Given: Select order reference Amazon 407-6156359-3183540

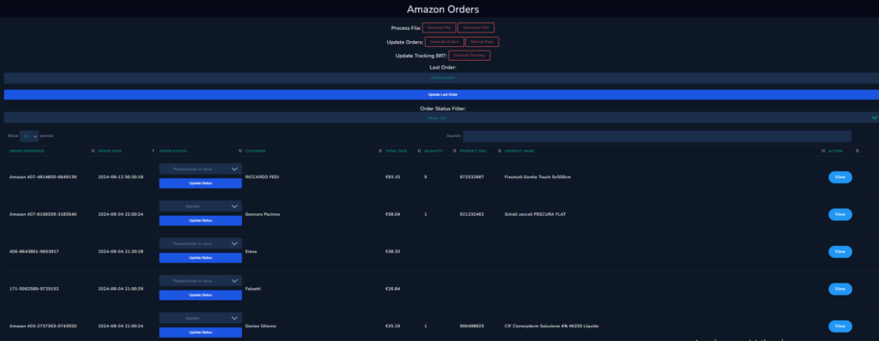Looking at the screenshot, I should 43,214.
